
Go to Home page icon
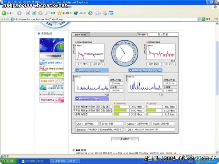40,13
